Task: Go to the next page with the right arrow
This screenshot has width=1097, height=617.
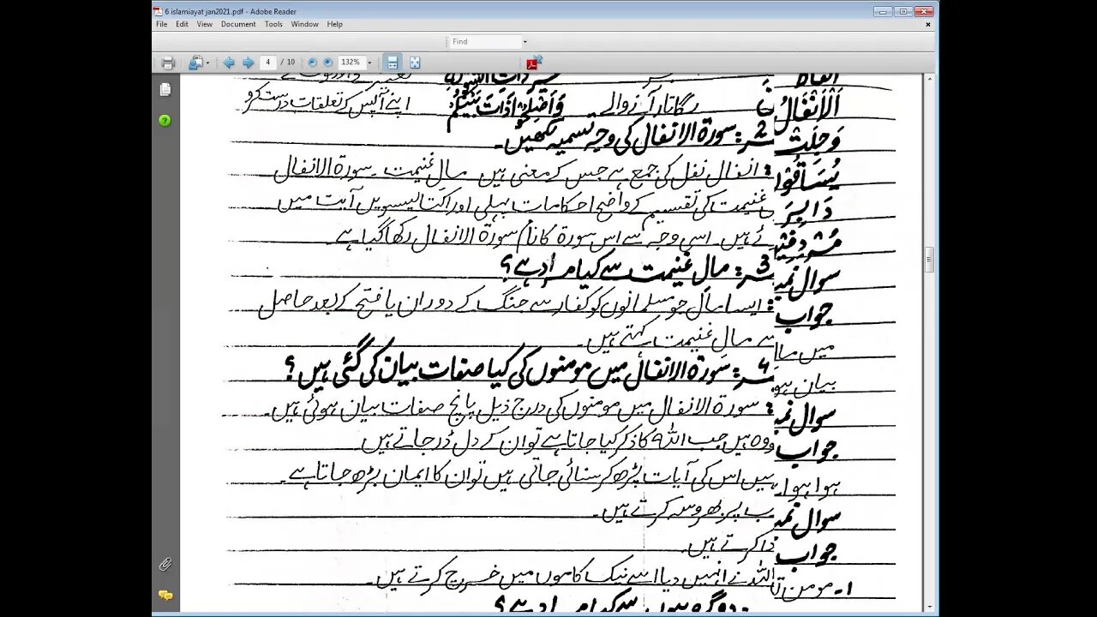Action: [x=248, y=63]
